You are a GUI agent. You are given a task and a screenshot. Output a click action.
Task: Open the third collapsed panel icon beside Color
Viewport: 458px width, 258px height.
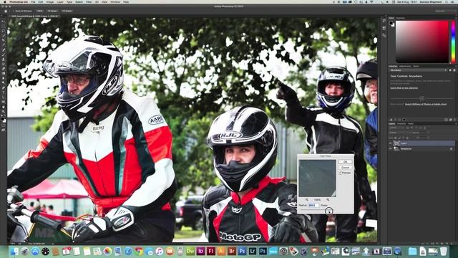pos(384,35)
